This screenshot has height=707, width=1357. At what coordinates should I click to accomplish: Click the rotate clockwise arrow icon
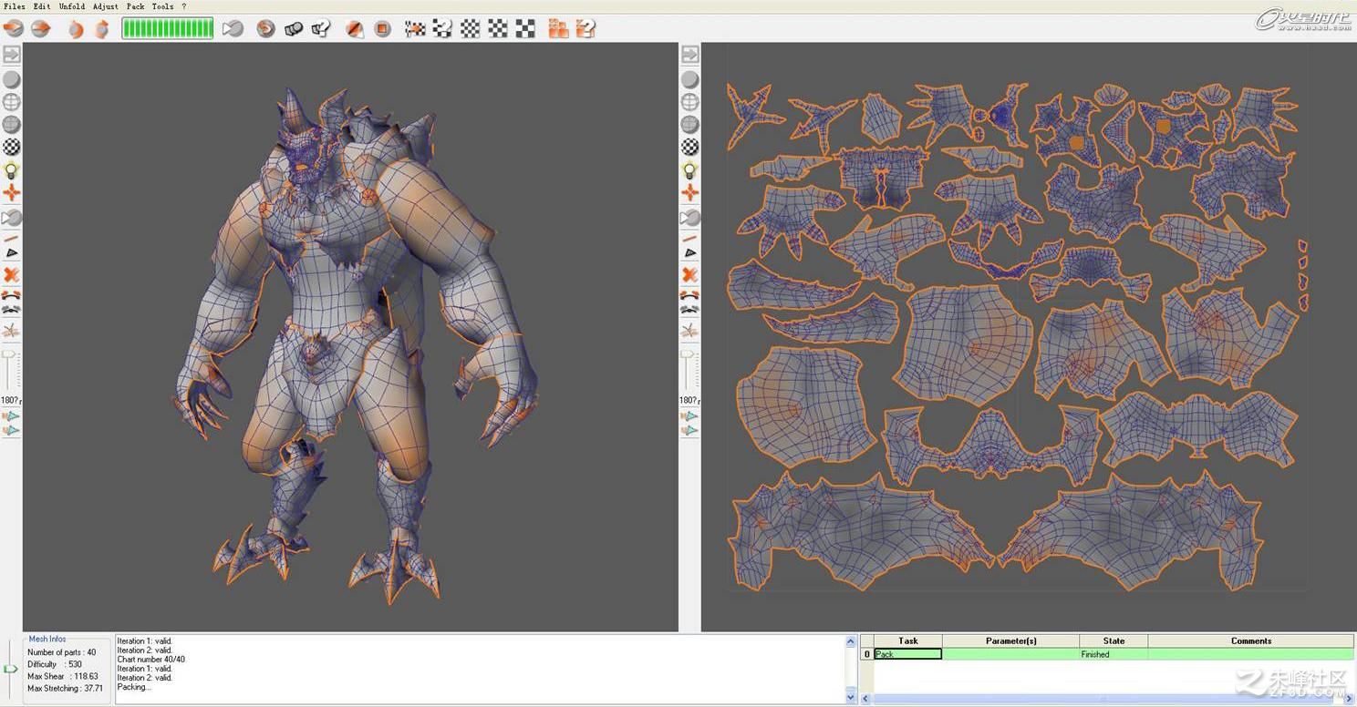pos(102,29)
